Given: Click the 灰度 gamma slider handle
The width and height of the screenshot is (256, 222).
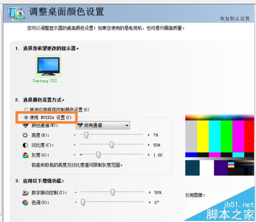Looking at the screenshot, I should pos(98,155).
